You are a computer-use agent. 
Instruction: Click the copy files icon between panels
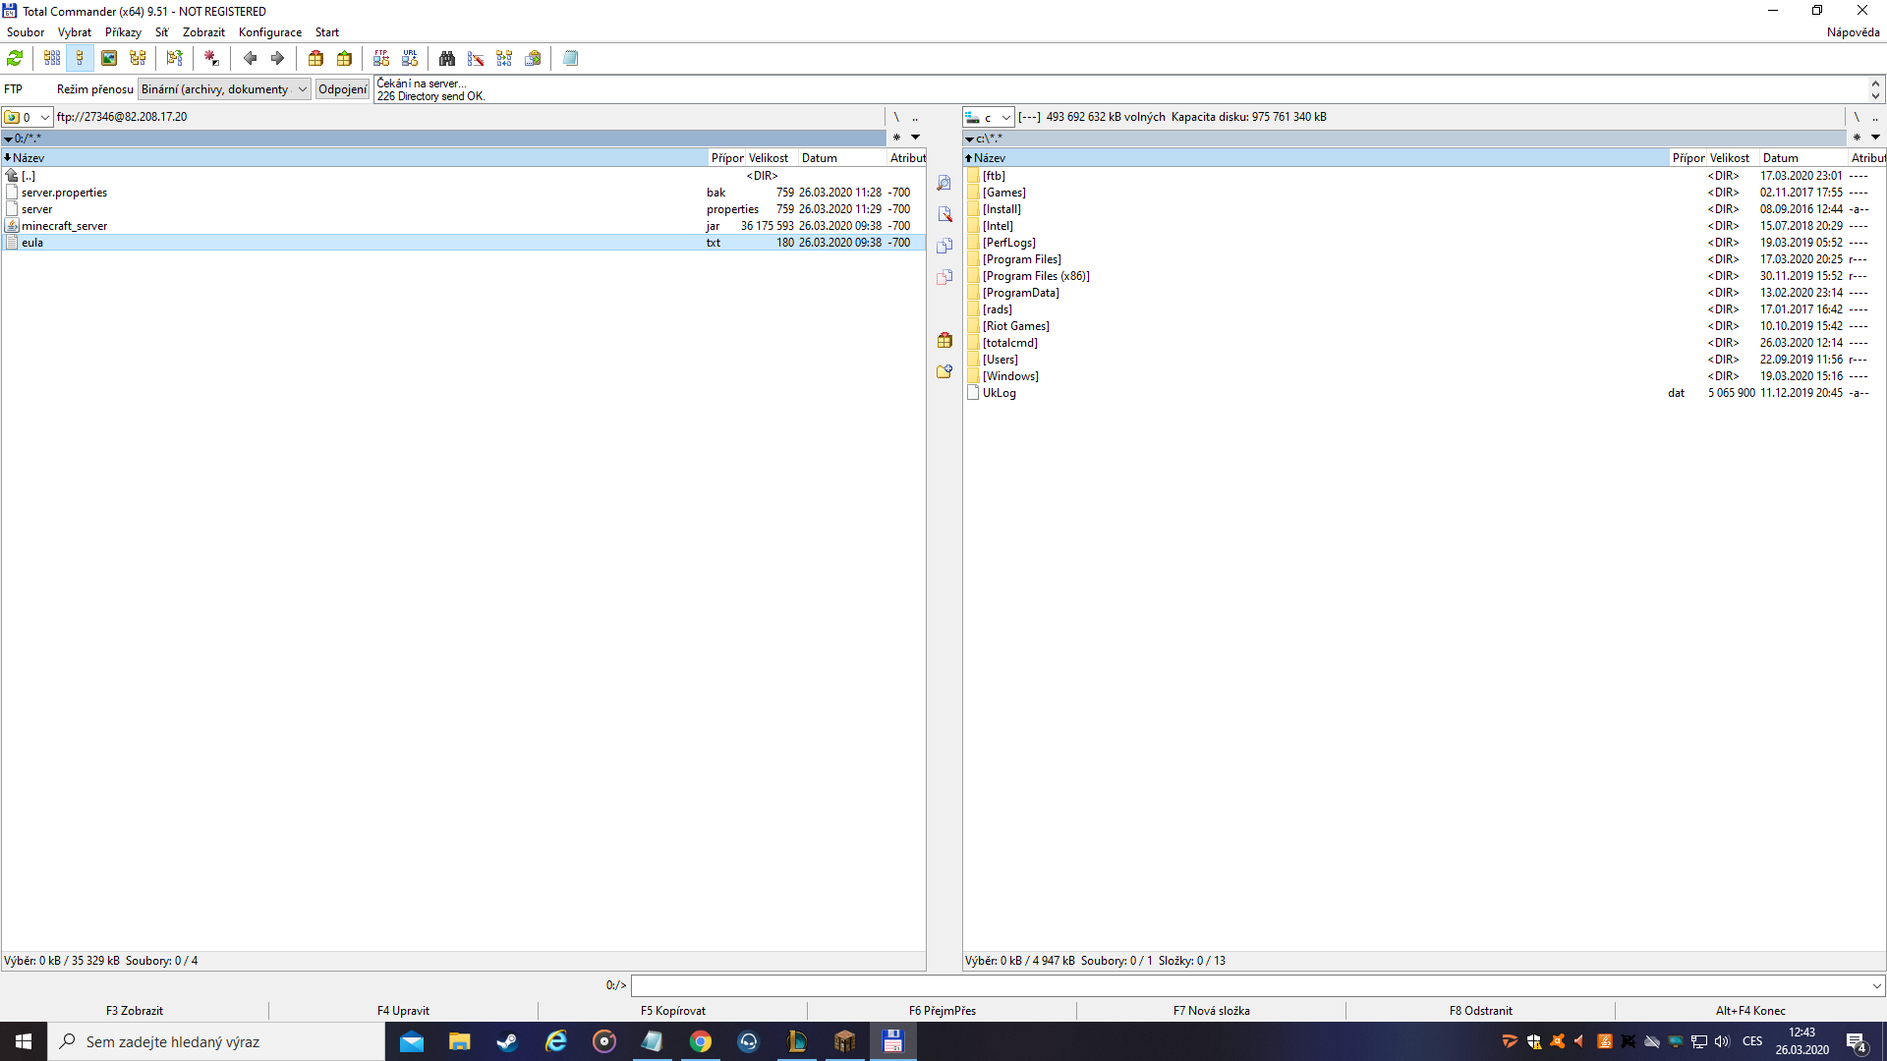944,246
